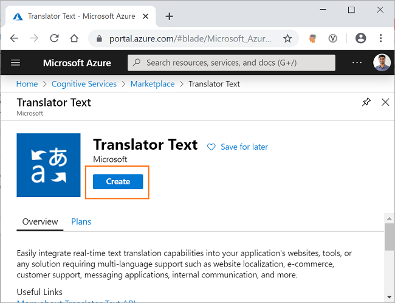Image resolution: width=395 pixels, height=303 pixels.
Task: Open Chrome's three-dot menu
Action: tap(380, 38)
